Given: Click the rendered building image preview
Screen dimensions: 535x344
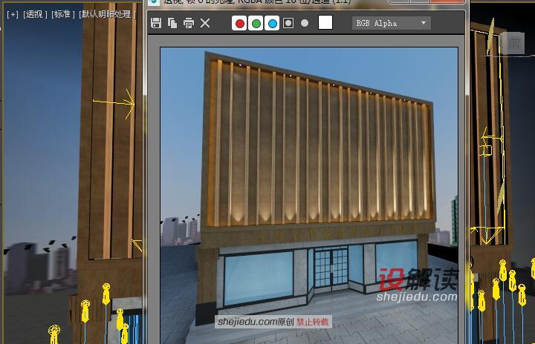Looking at the screenshot, I should (309, 196).
